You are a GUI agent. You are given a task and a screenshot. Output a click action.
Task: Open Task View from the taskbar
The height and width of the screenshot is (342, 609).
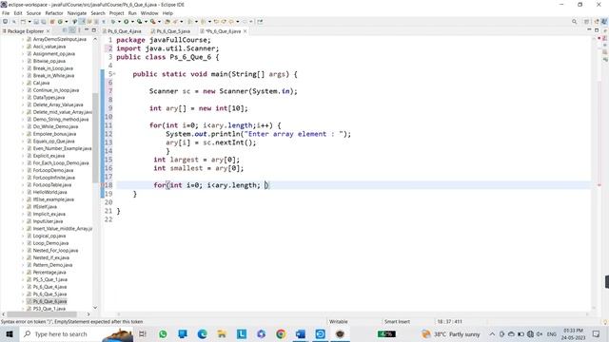pyautogui.click(x=142, y=333)
